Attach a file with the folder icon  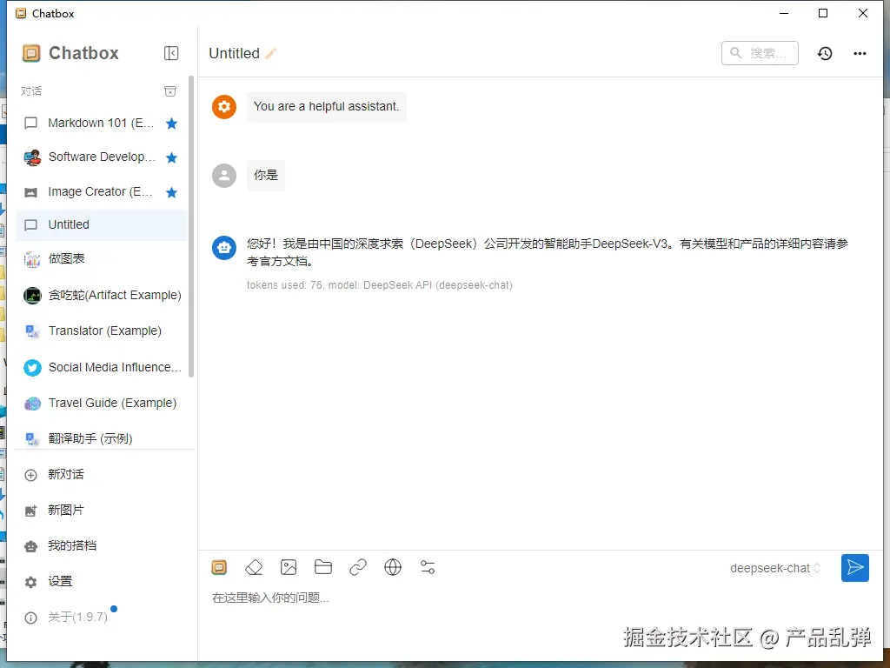coord(323,567)
